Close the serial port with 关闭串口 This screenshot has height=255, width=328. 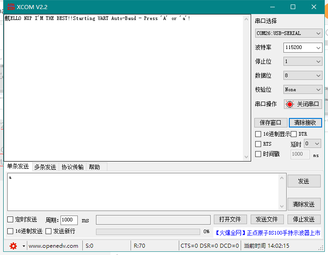point(303,104)
